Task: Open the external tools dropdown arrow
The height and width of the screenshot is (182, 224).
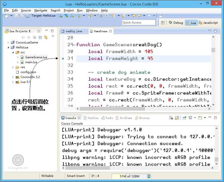Action: pos(95,15)
